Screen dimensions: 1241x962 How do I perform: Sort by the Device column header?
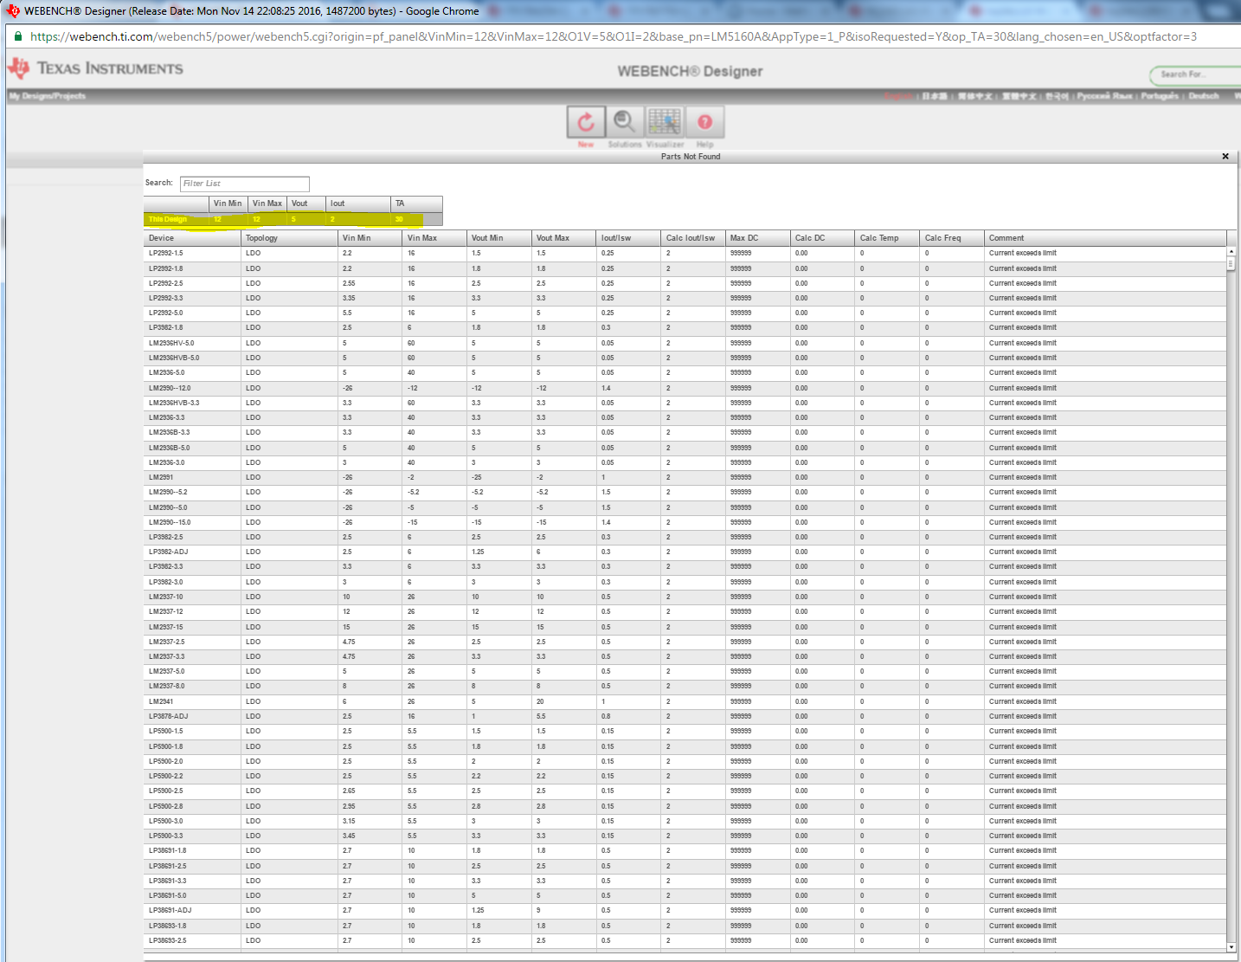pos(192,238)
